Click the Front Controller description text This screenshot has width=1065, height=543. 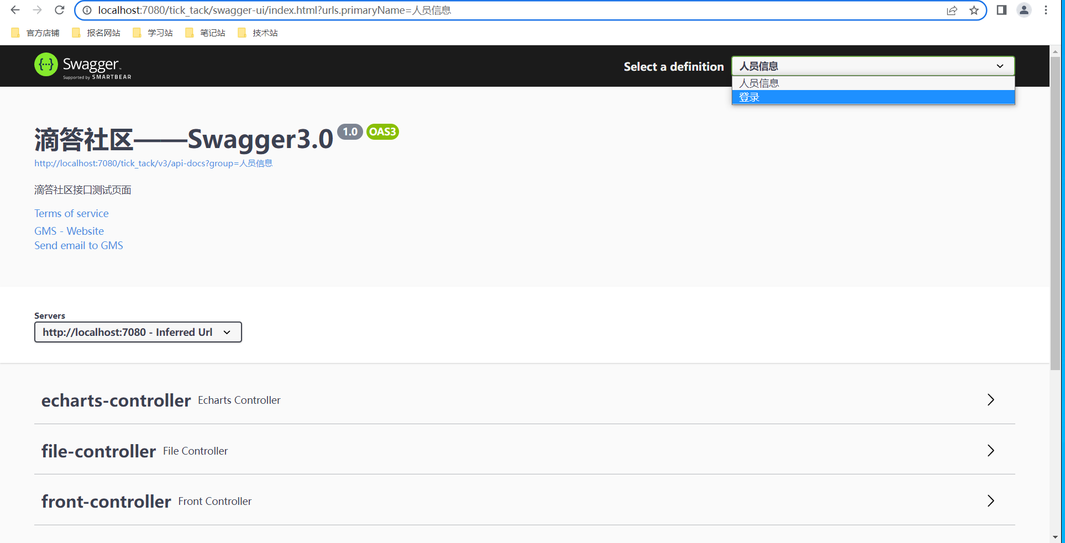coord(215,501)
